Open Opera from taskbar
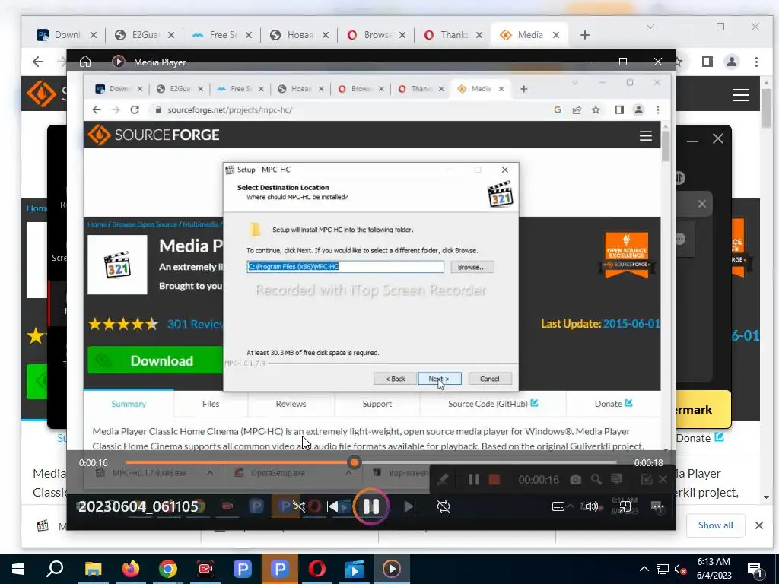This screenshot has height=584, width=779. pos(317,569)
